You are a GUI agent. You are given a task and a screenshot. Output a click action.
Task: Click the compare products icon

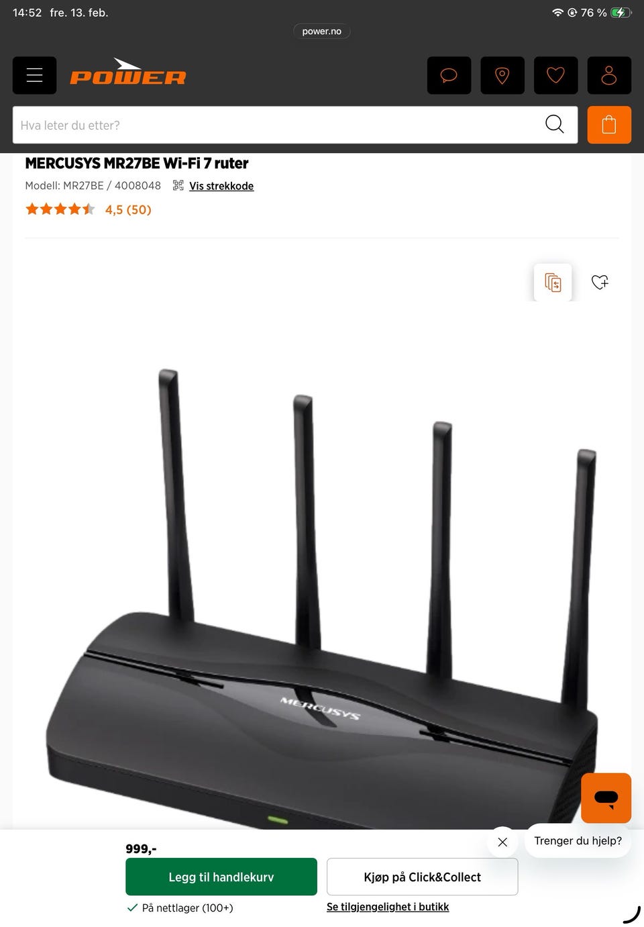click(x=553, y=283)
